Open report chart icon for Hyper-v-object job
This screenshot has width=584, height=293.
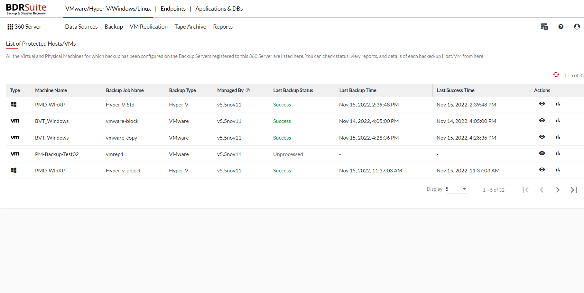point(558,169)
